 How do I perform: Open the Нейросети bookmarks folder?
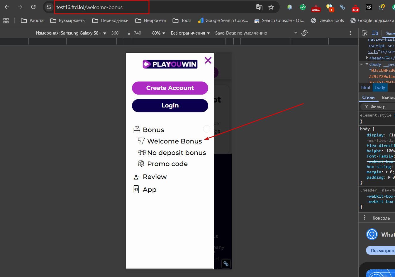tap(150, 20)
